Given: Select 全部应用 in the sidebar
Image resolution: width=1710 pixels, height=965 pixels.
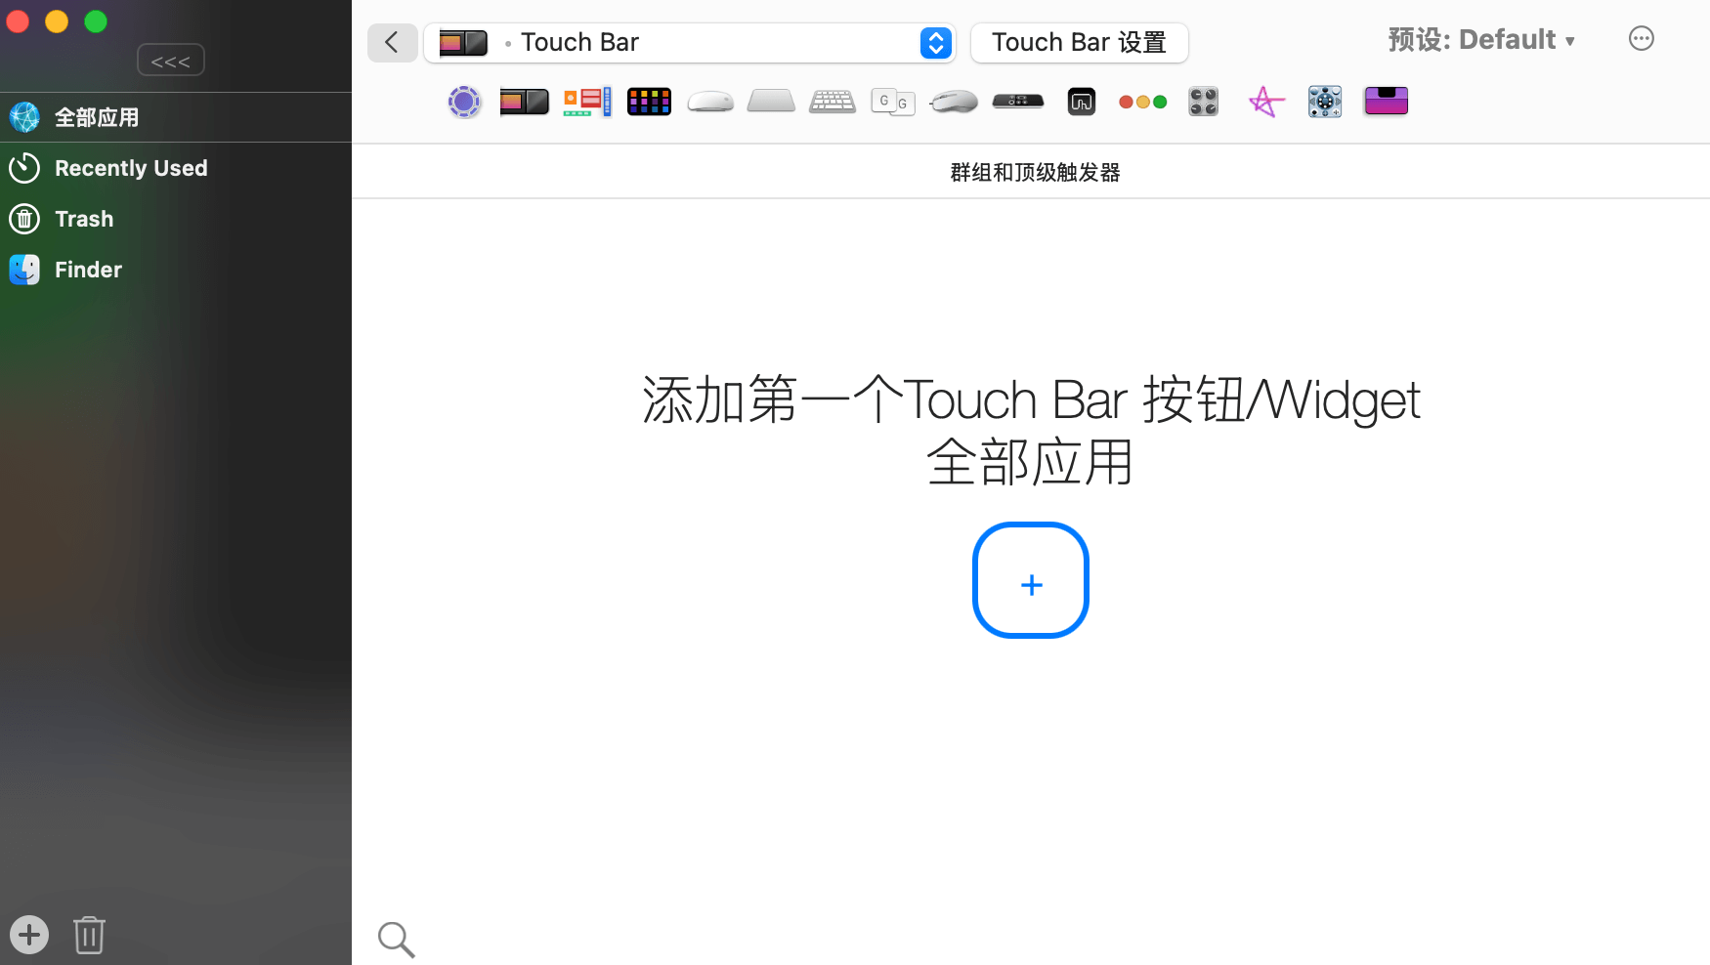Looking at the screenshot, I should point(97,117).
